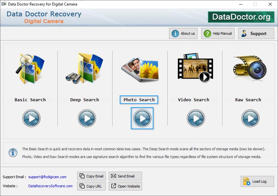Click the Website label

tap(10, 186)
